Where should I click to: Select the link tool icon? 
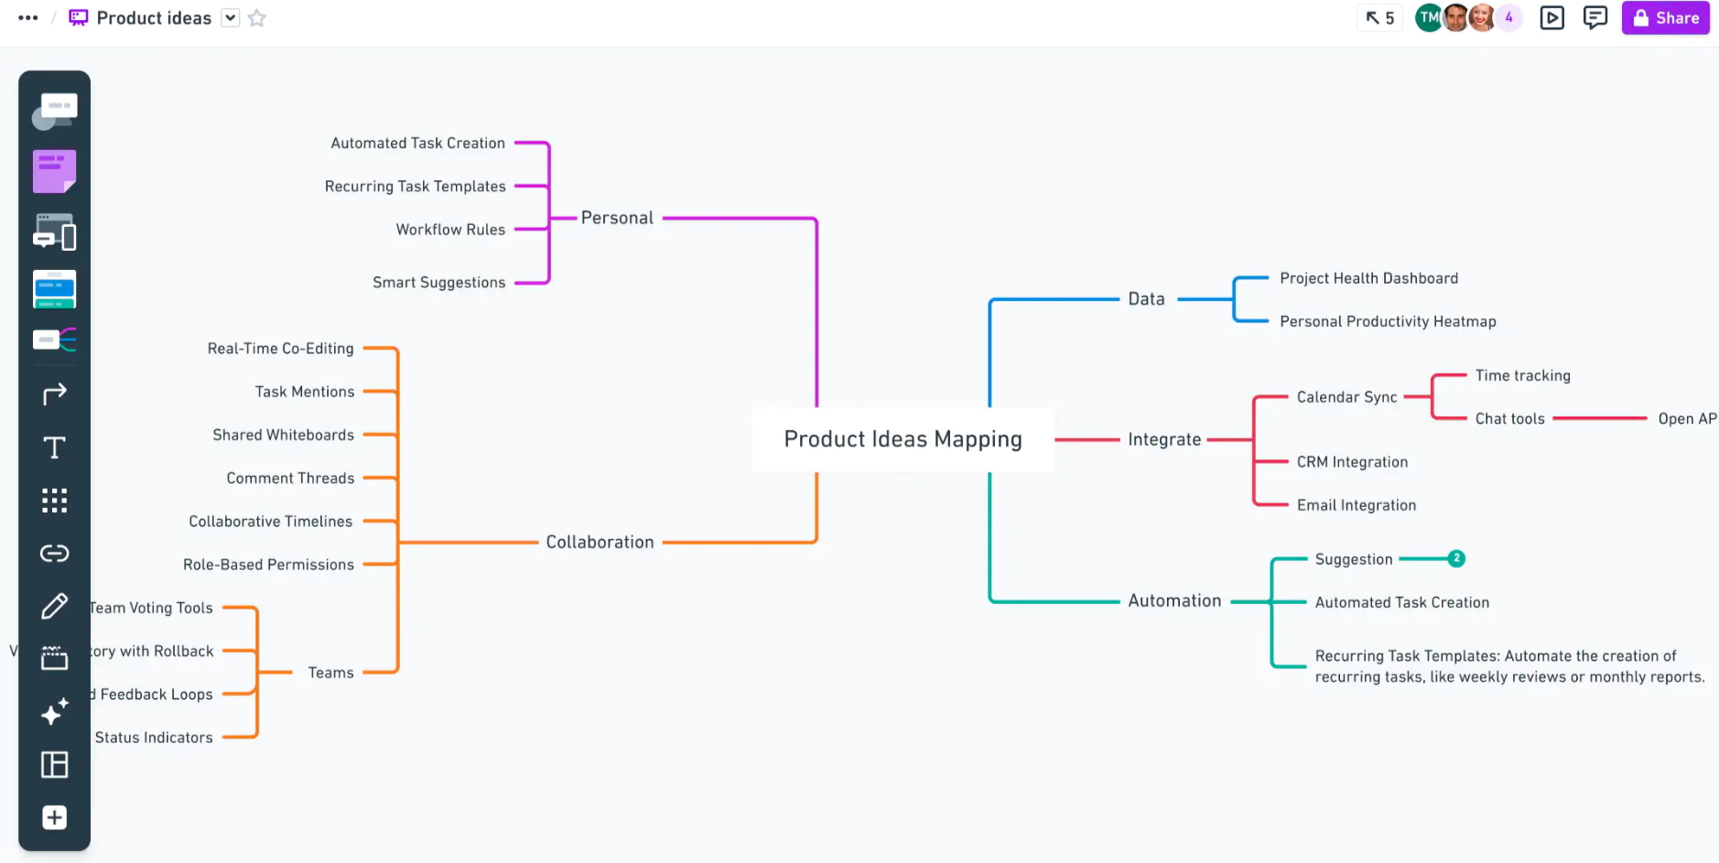pyautogui.click(x=54, y=553)
